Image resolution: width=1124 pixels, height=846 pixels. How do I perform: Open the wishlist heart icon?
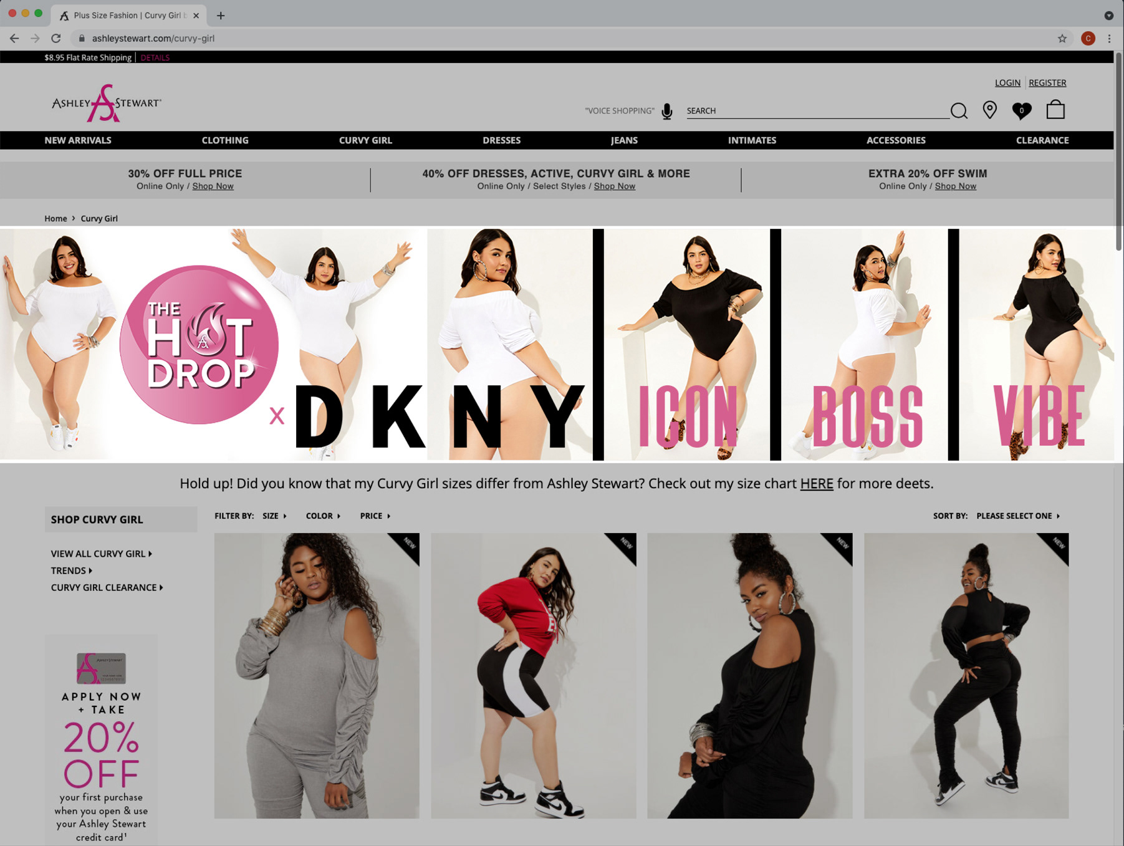(x=1021, y=110)
